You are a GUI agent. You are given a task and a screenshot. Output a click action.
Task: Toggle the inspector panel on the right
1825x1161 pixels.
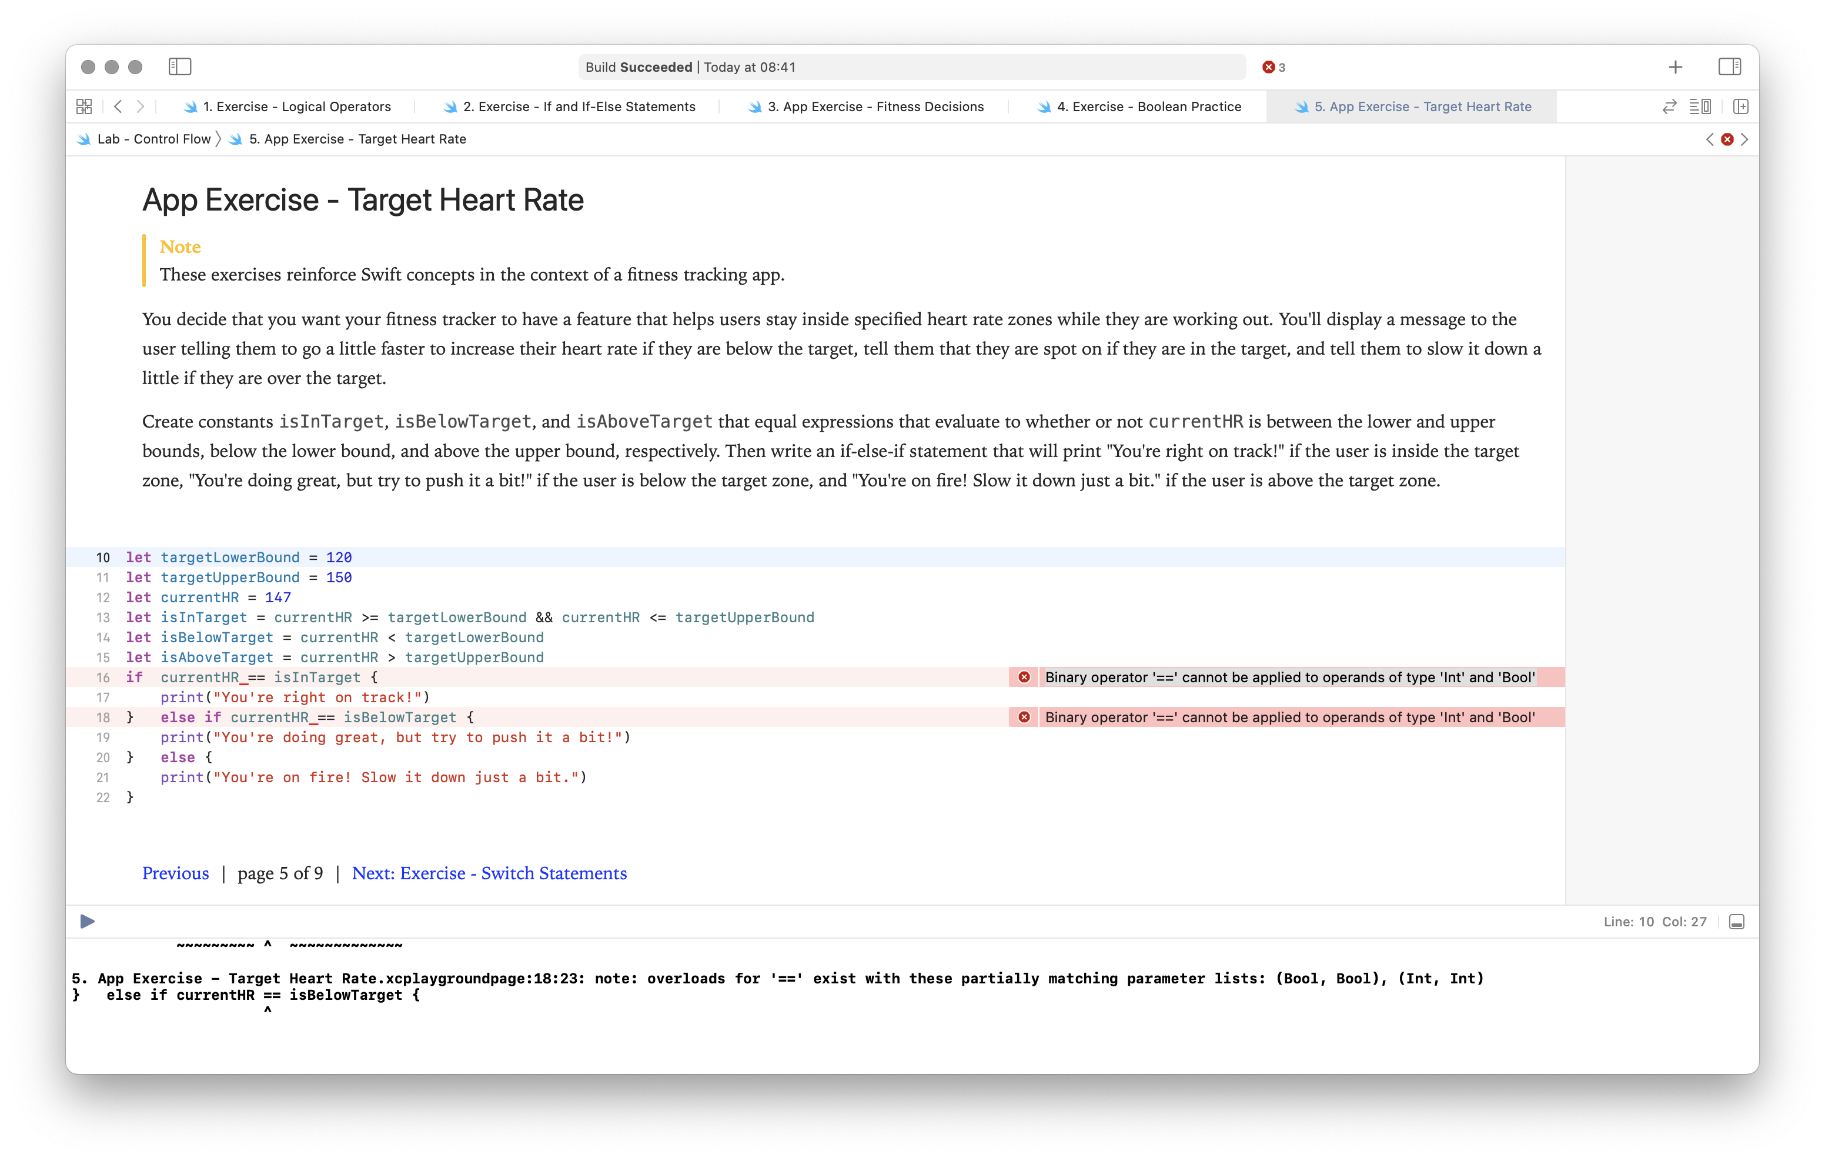[x=1729, y=66]
